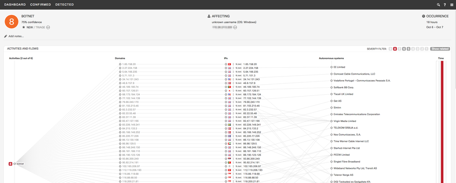Image resolution: width=456 pixels, height=183 pixels.
Task: Toggle severity filter 2
Action: pos(422,49)
